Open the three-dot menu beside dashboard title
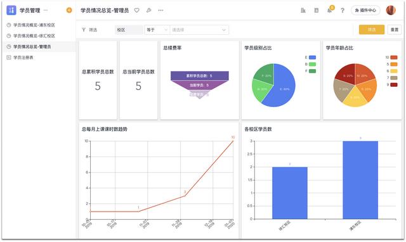Screen dimensions: 406x242 [160, 10]
